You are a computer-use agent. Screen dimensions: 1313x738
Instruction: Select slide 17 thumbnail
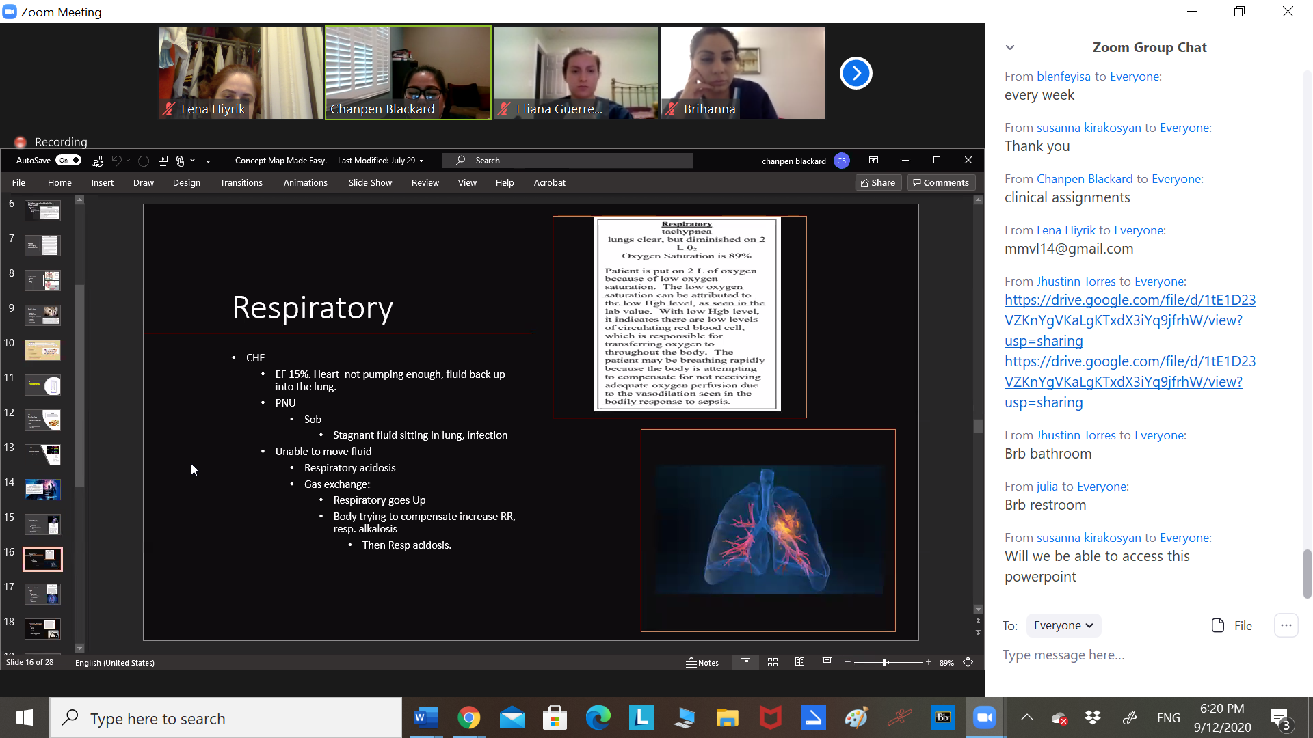(x=42, y=594)
